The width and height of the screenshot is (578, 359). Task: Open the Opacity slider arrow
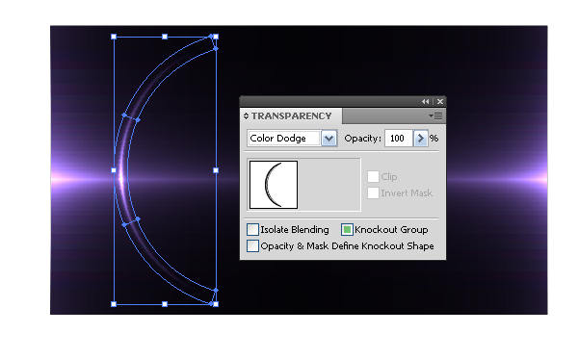click(x=421, y=139)
